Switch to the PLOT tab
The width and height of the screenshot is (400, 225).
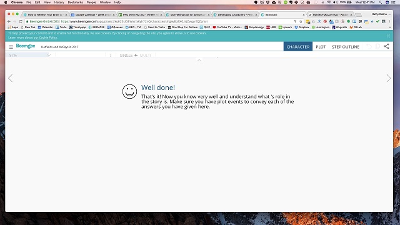point(321,47)
